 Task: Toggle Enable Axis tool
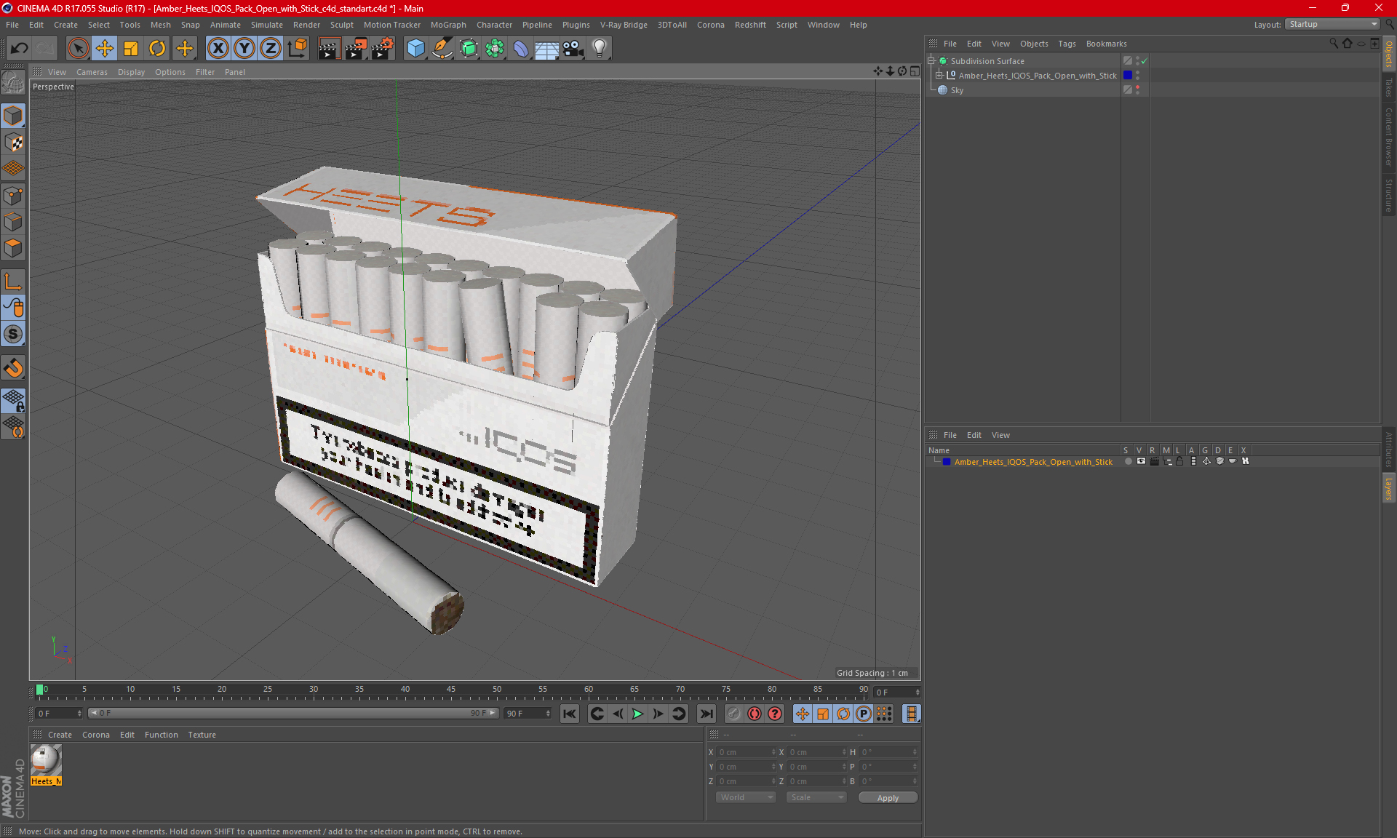(13, 282)
